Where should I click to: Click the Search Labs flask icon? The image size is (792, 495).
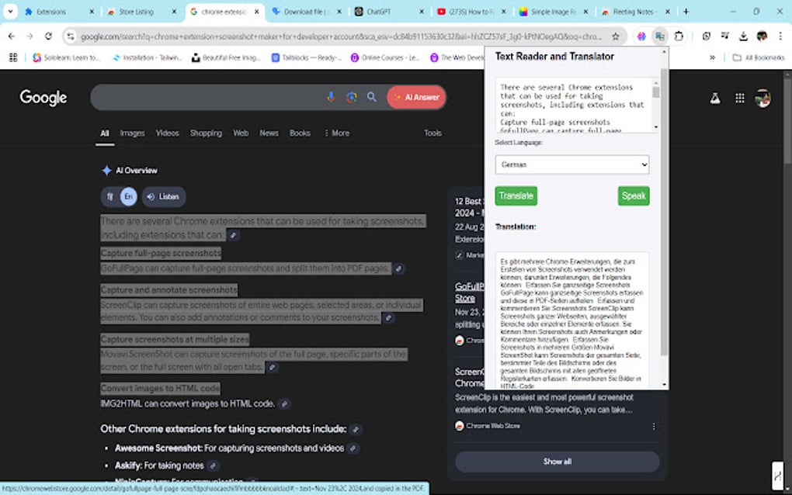714,98
